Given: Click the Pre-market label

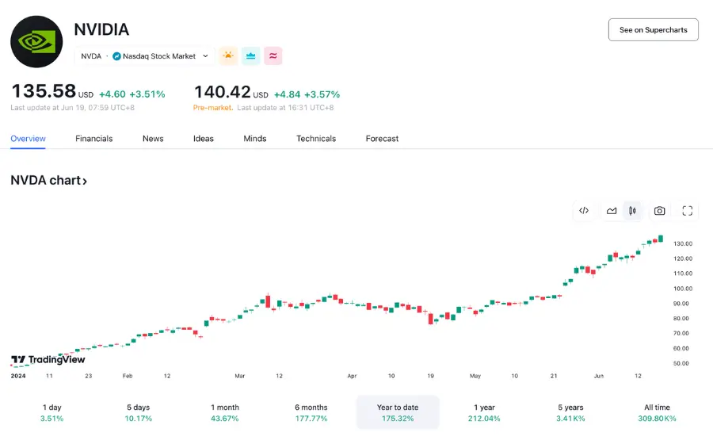Looking at the screenshot, I should coord(213,108).
